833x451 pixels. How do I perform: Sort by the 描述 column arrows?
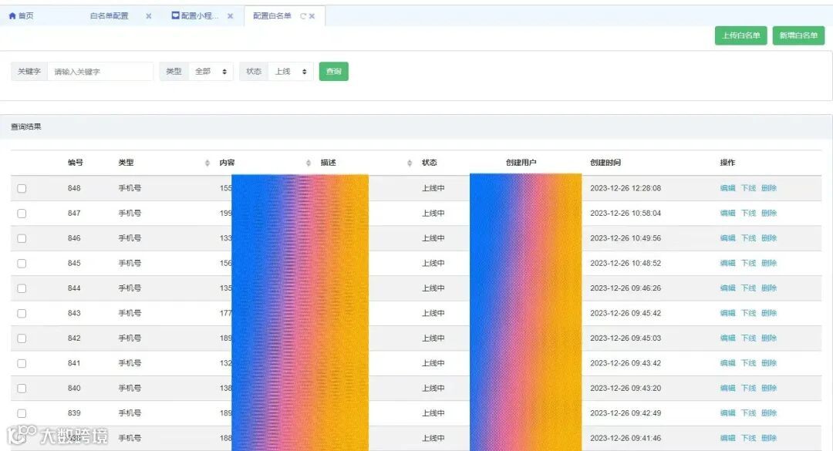point(410,163)
